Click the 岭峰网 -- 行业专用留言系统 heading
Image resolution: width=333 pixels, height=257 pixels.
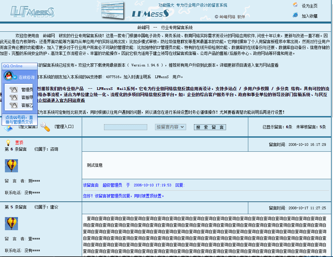pyautogui.click(x=165, y=27)
